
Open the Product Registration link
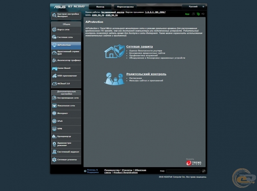(x=126, y=173)
